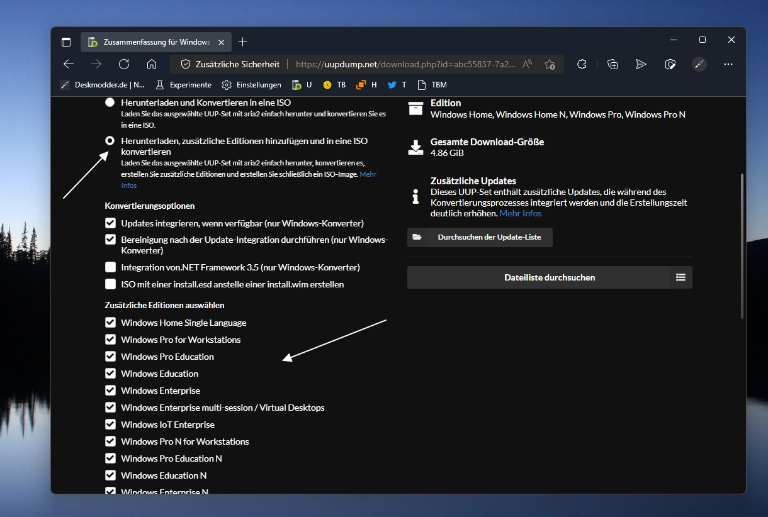The width and height of the screenshot is (768, 517).
Task: Click the Durchsuchen der Update-Liste button
Action: pyautogui.click(x=480, y=237)
